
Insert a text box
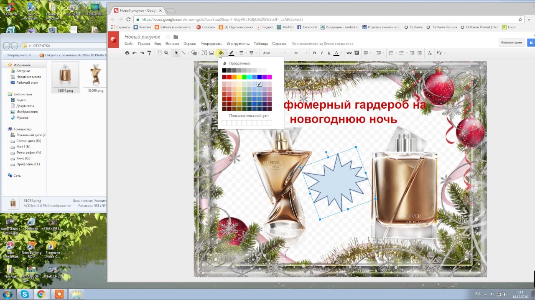pyautogui.click(x=204, y=53)
